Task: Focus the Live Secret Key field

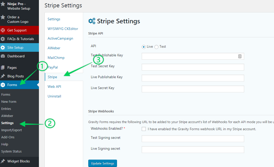Action: point(193,89)
